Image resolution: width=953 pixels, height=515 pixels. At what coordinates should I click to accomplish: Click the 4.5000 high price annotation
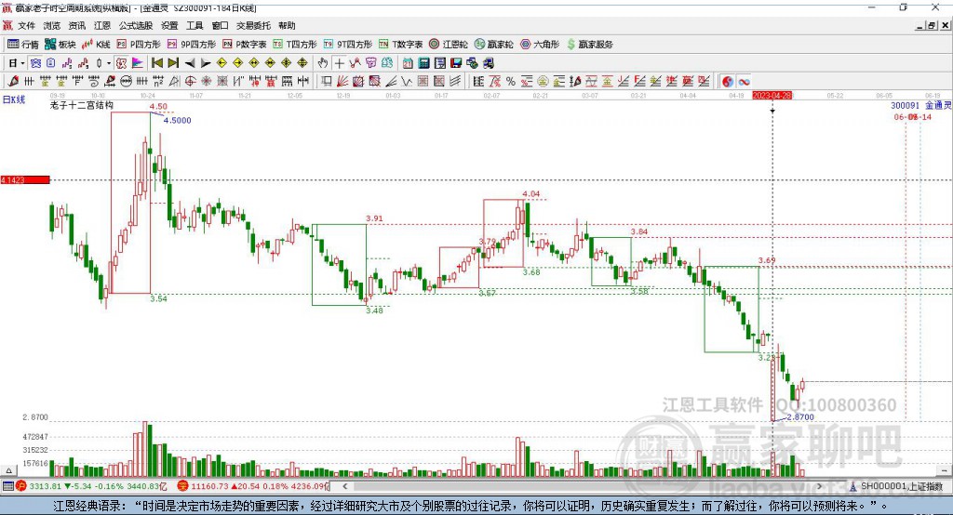click(177, 120)
